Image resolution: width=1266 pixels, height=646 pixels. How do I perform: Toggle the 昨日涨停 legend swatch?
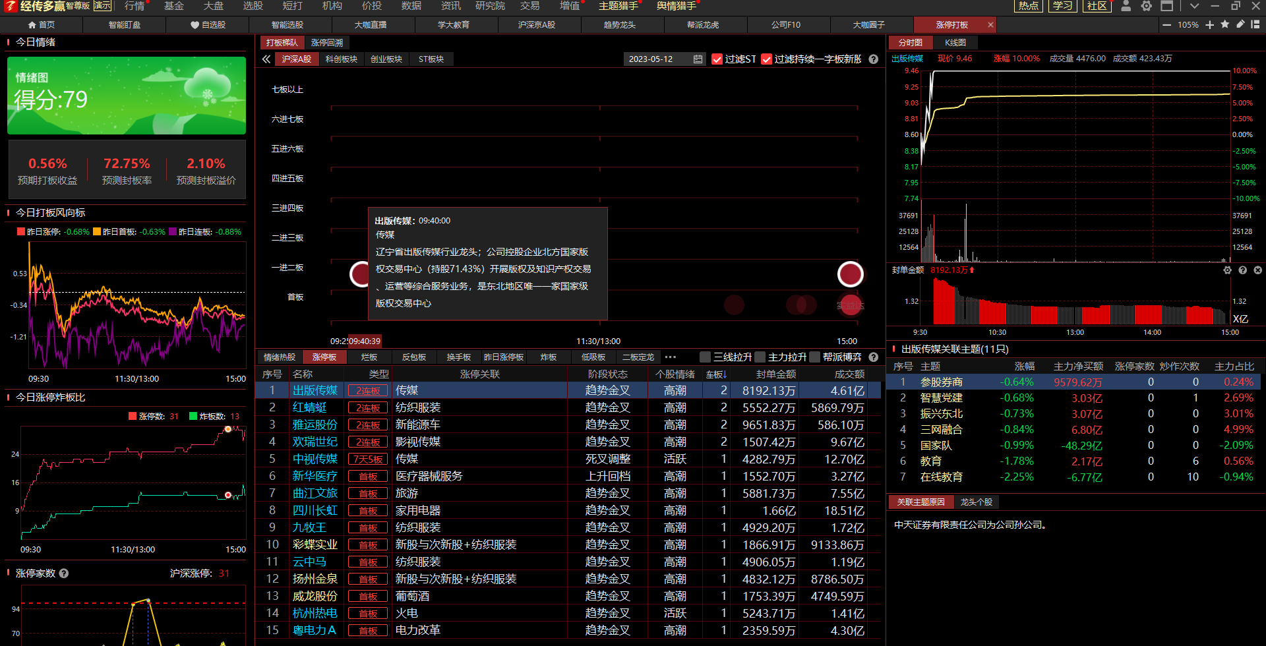21,232
